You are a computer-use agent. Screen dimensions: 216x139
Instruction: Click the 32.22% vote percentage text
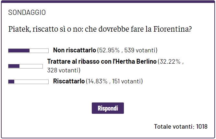pyautogui.click(x=170, y=61)
